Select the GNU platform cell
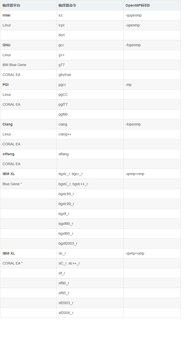184x342 pixels. coord(7,45)
